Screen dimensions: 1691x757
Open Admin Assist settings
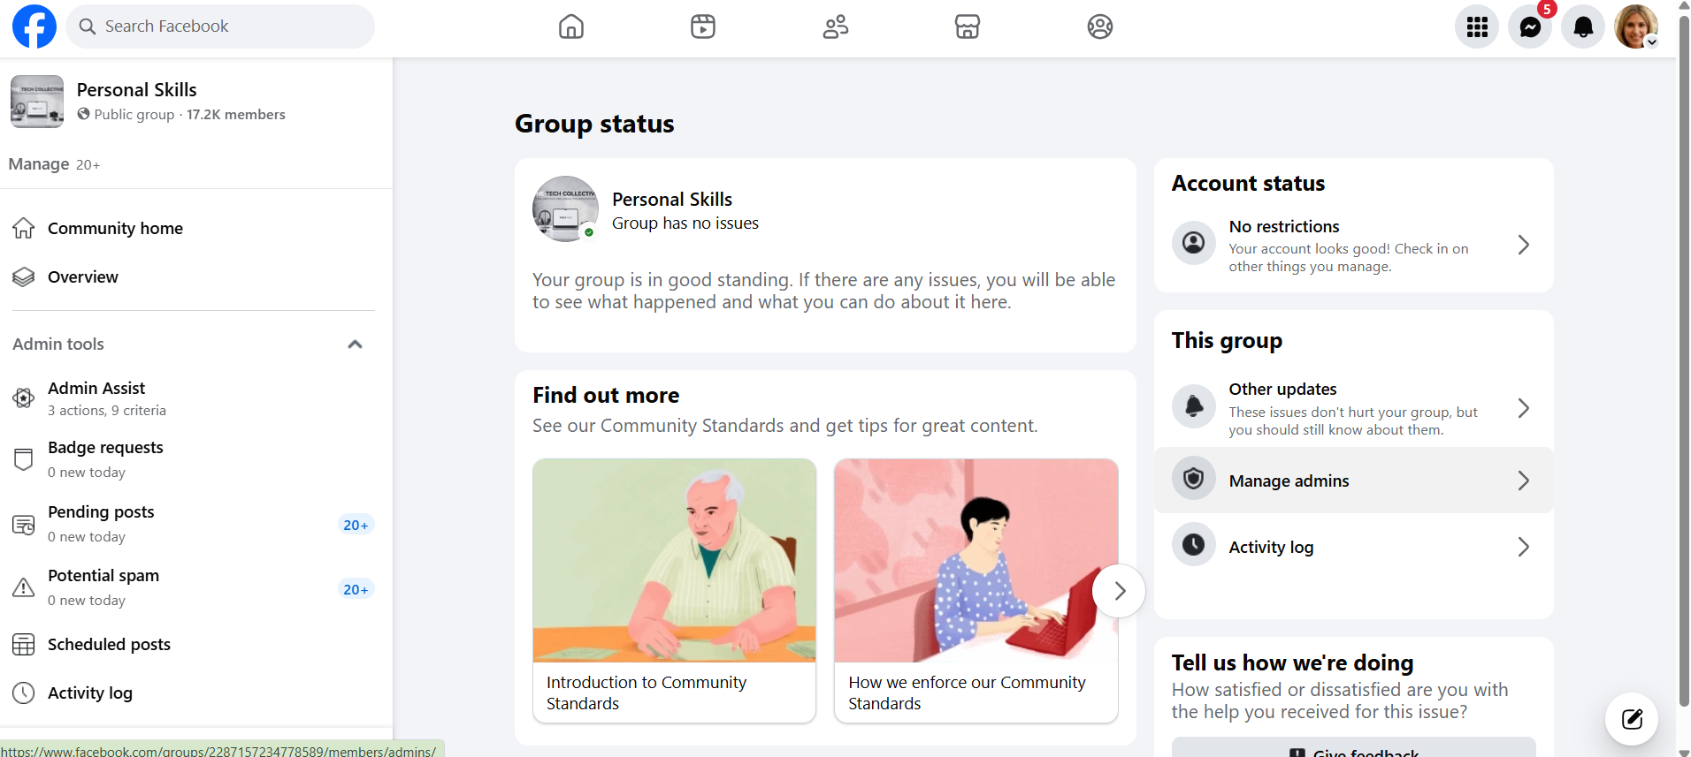194,398
